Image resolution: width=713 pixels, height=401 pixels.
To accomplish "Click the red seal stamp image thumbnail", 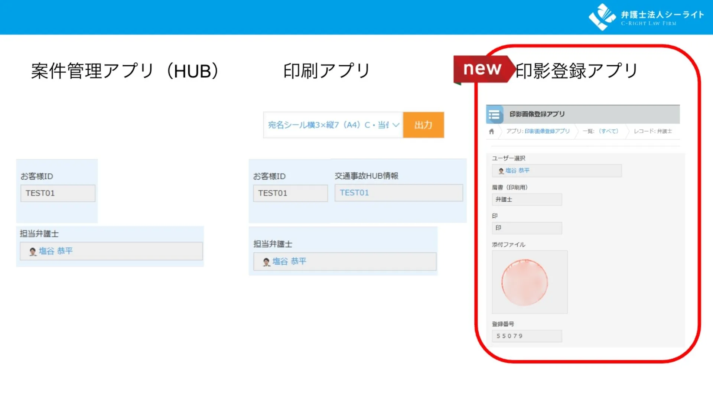I will (524, 282).
